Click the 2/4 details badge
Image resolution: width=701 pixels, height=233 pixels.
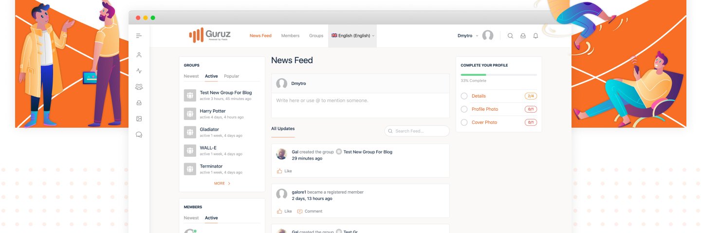pos(531,96)
